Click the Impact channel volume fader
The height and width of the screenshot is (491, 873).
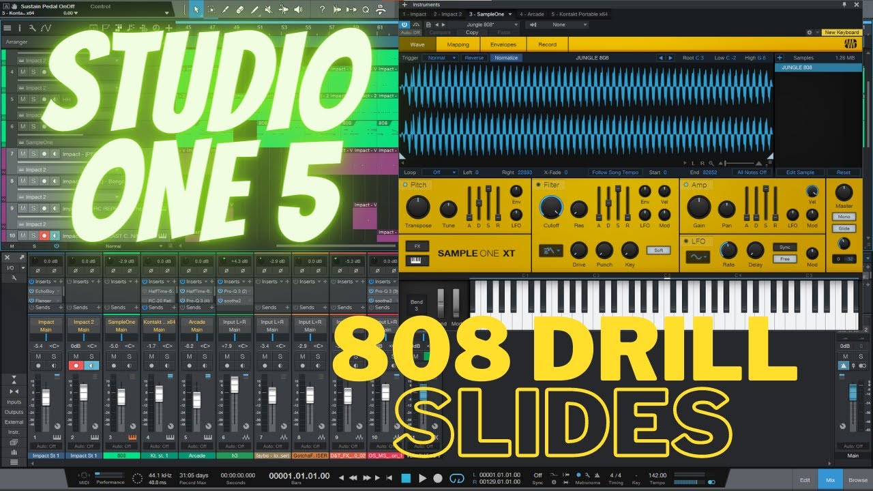(x=46, y=397)
